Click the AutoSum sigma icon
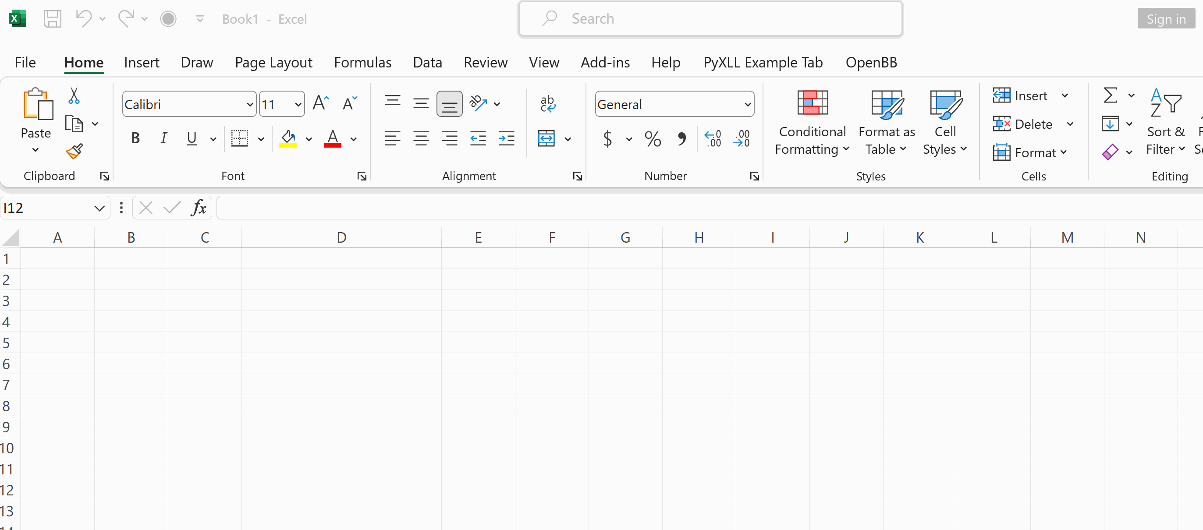Screen dimensions: 1203x530 [x=1110, y=95]
